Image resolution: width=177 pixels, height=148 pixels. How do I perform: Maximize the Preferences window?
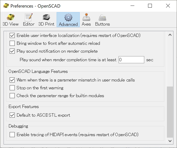coord(150,6)
